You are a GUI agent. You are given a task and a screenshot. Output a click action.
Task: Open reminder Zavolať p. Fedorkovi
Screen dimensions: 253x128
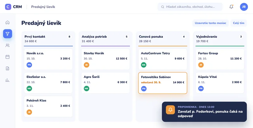pyautogui.click(x=204, y=112)
